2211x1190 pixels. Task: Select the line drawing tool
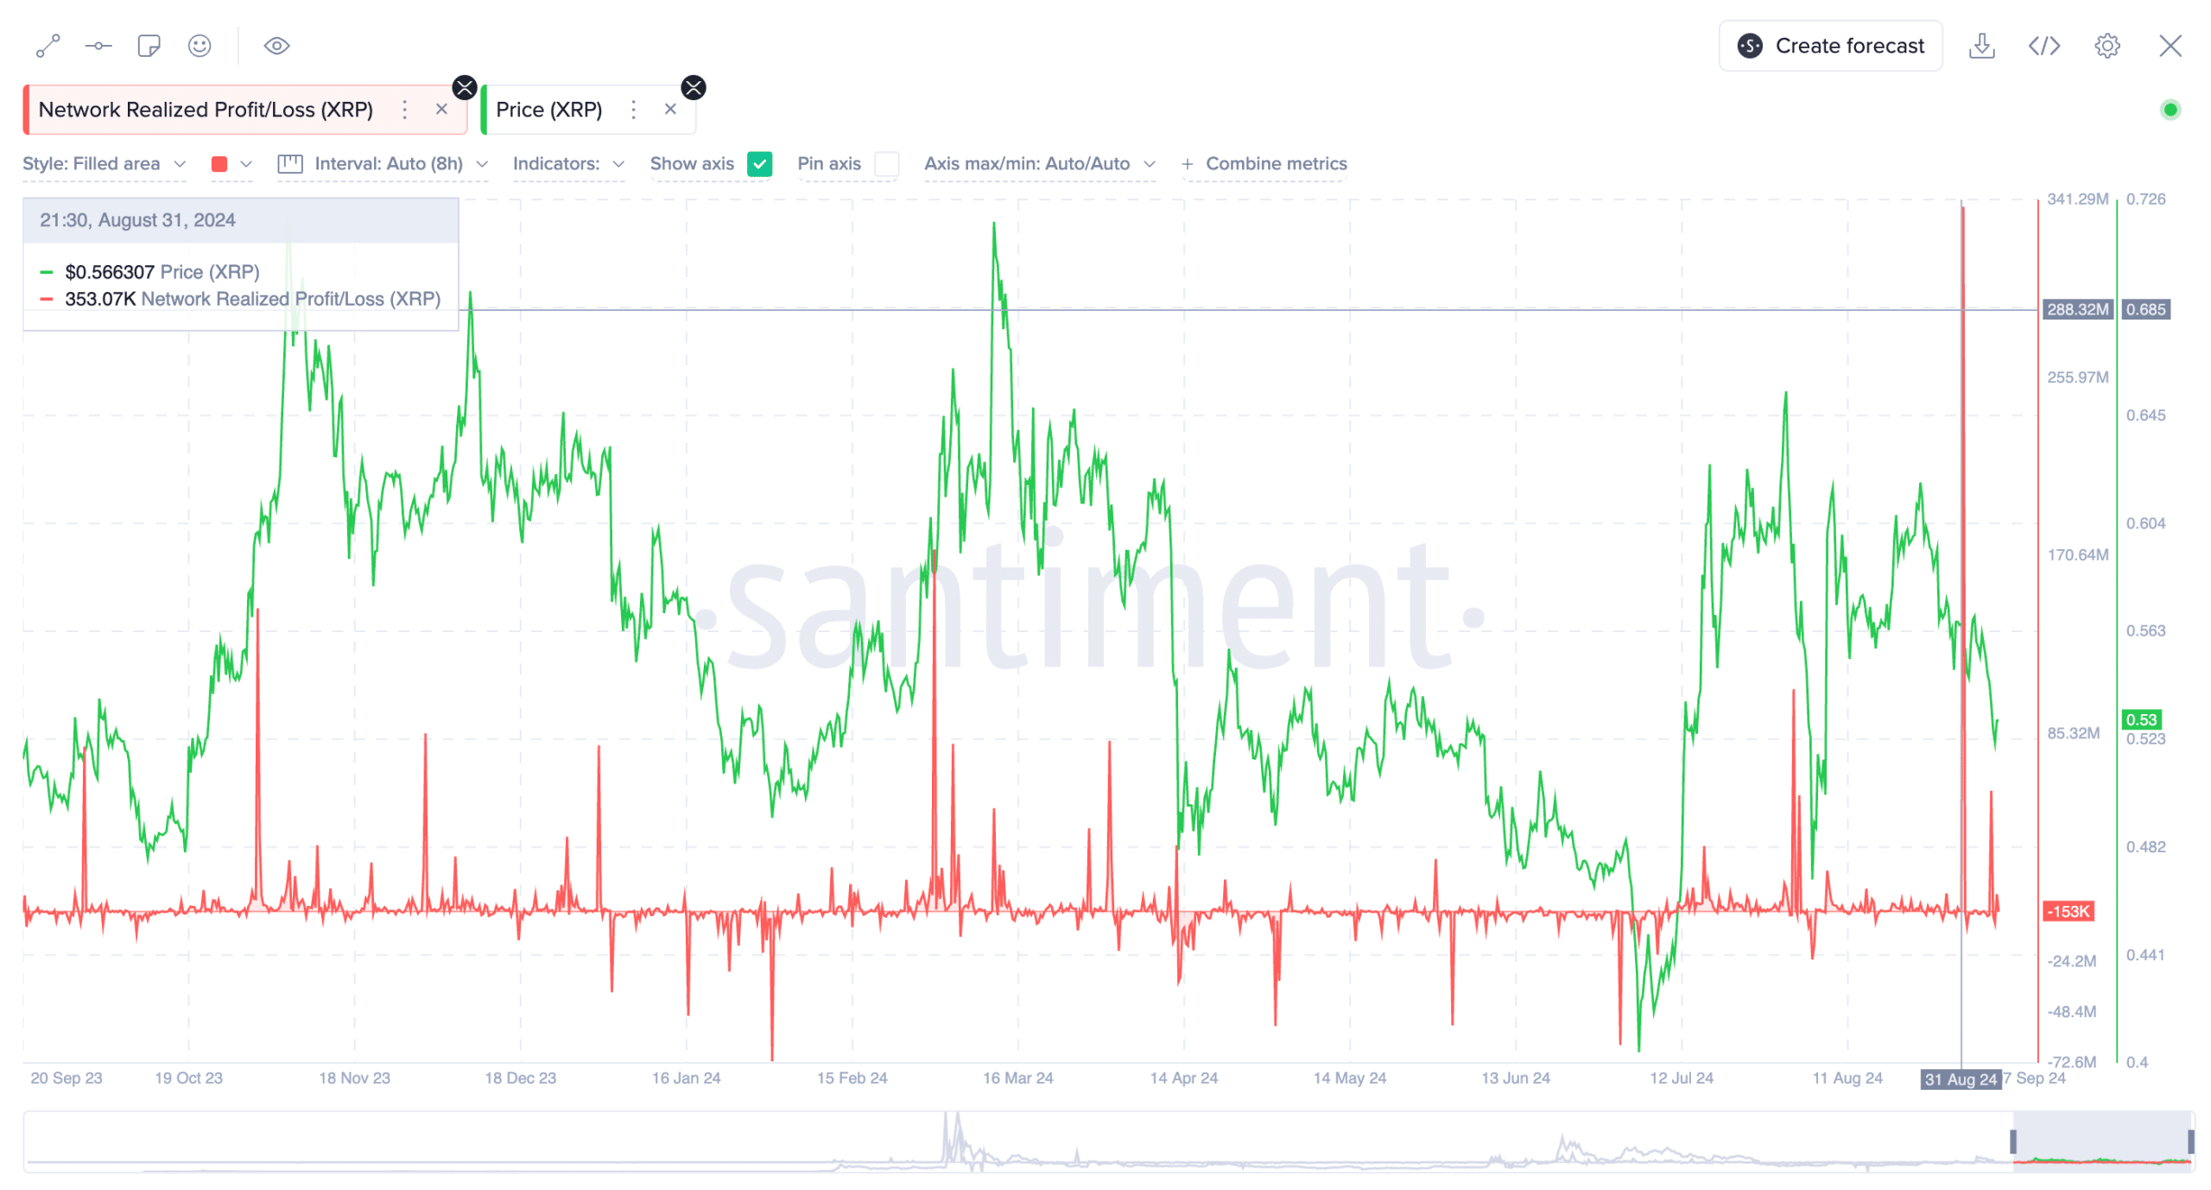pos(48,46)
